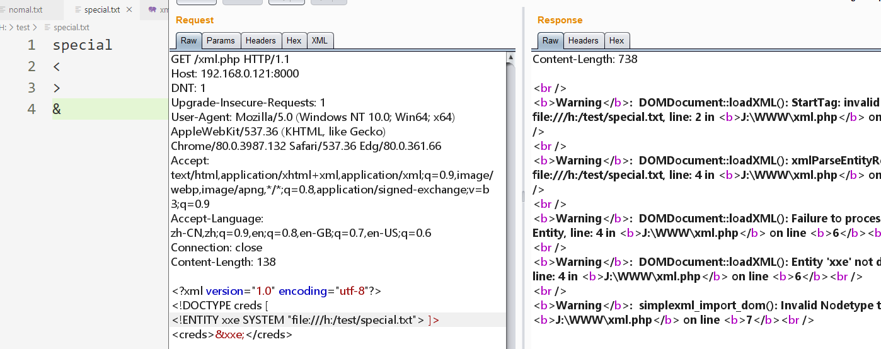Select the special.txt editor tab
The image size is (881, 349).
[102, 10]
